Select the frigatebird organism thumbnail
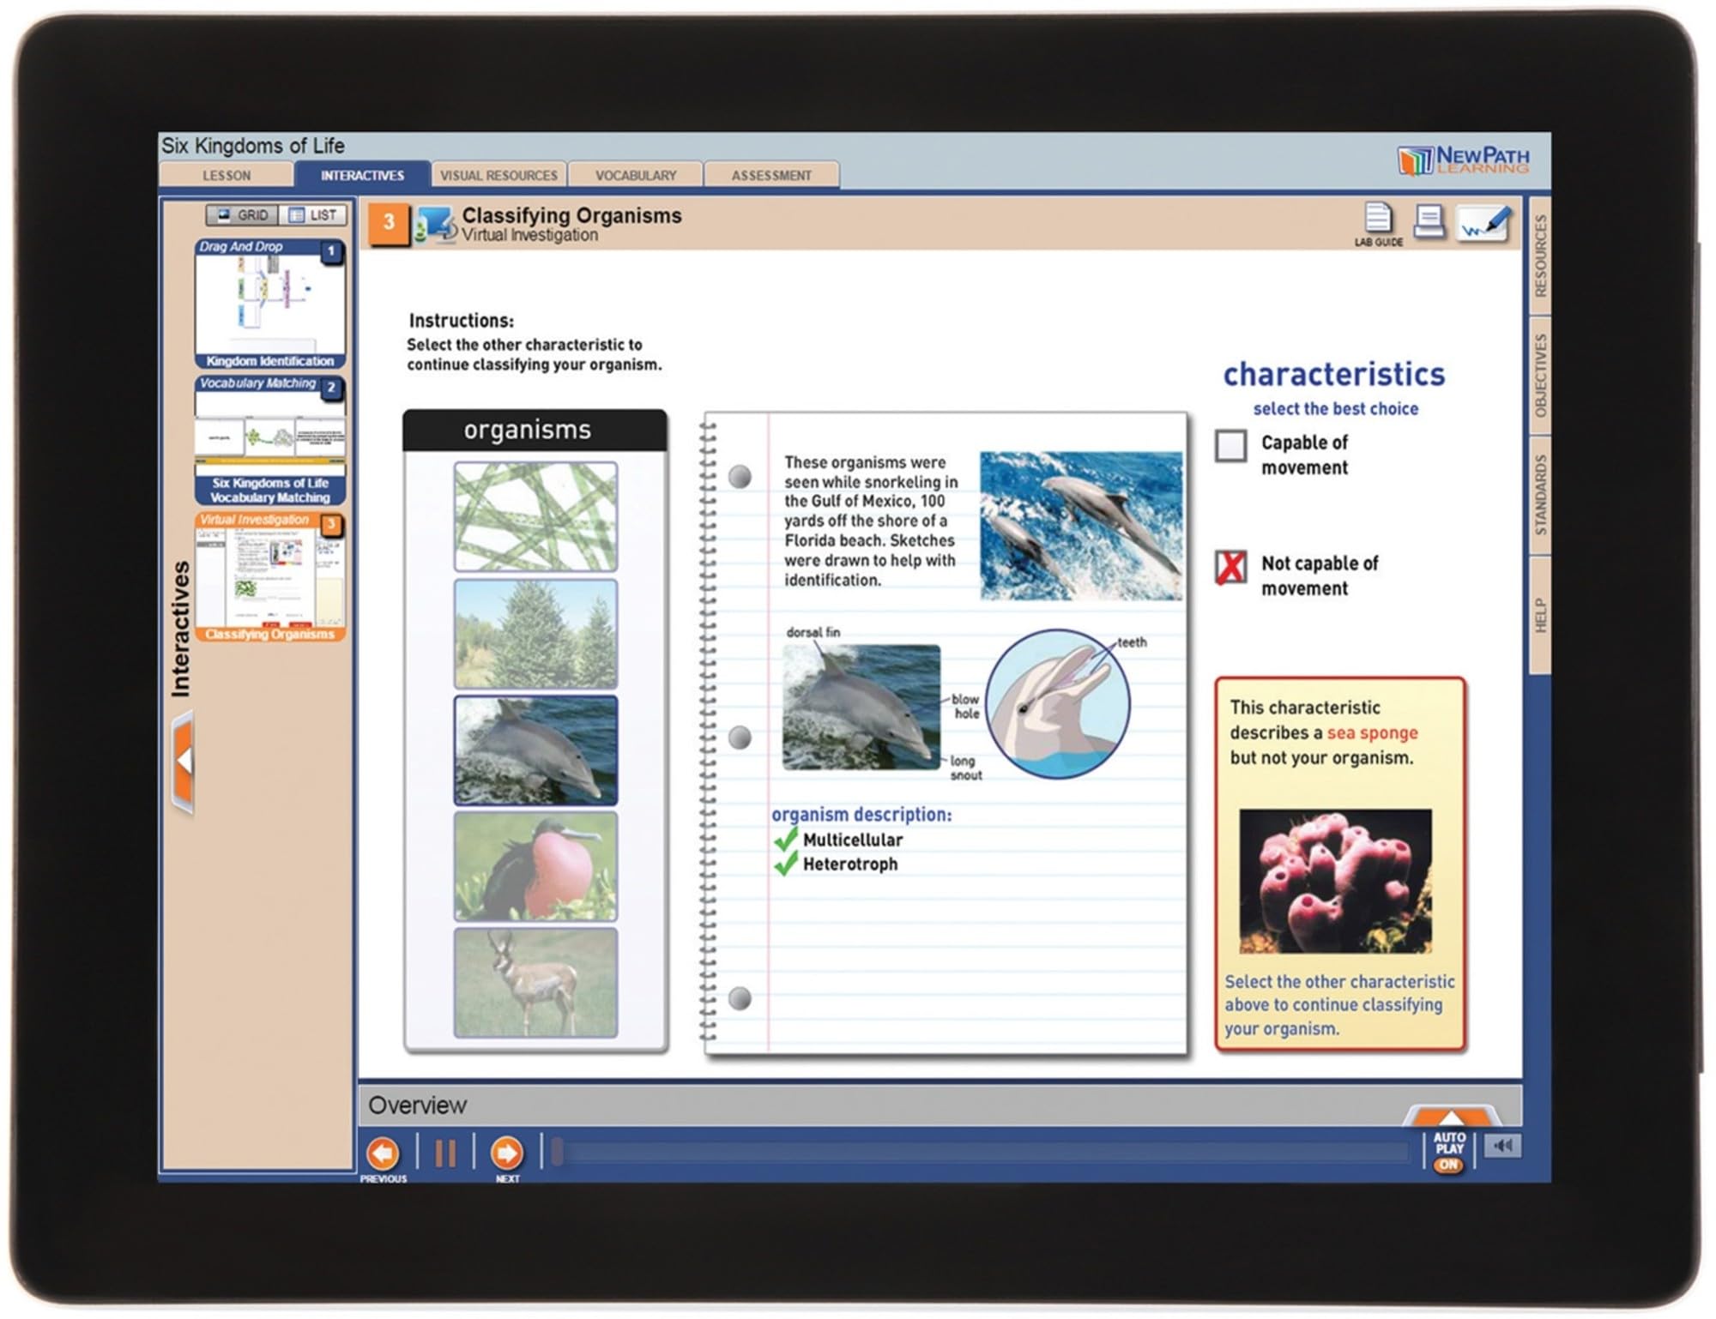The width and height of the screenshot is (1716, 1319). (535, 866)
